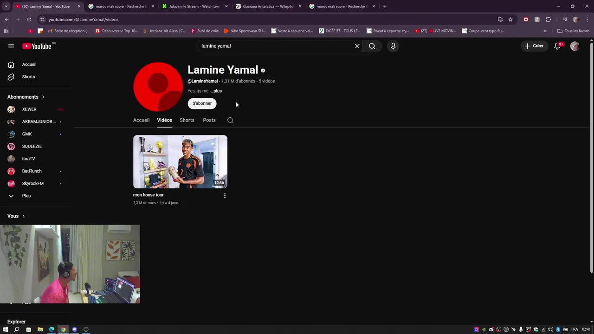This screenshot has width=594, height=334.
Task: Open the 'mon house tour' title link
Action: pos(148,195)
